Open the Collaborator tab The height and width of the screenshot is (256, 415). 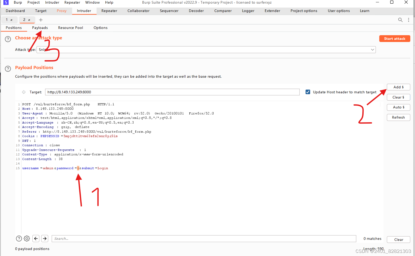coord(139,11)
